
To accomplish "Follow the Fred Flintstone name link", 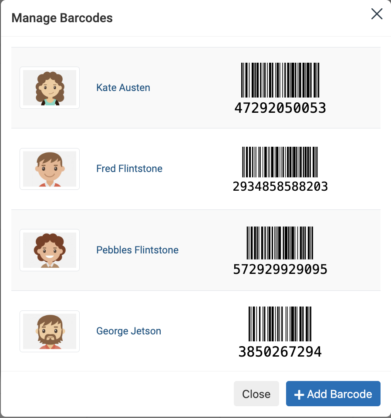I will point(129,169).
